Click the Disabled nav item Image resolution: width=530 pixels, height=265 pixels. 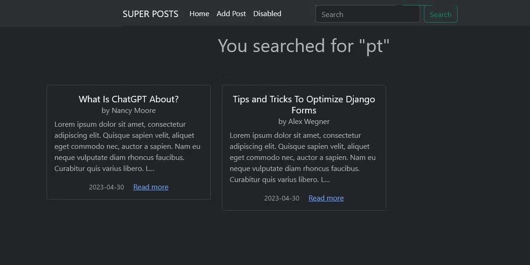(267, 14)
